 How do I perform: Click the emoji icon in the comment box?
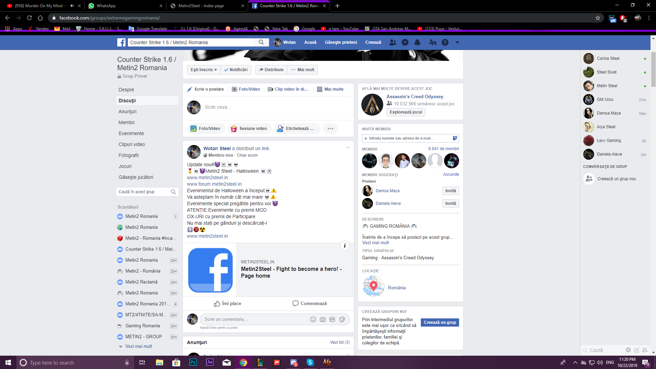coord(313,319)
